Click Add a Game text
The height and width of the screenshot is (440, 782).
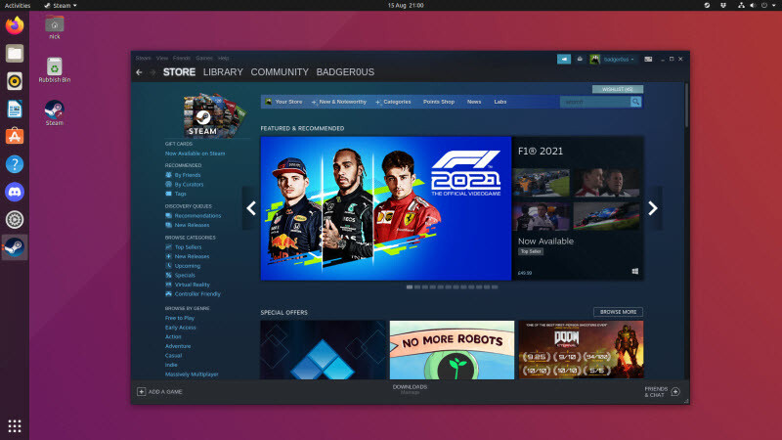click(x=165, y=392)
